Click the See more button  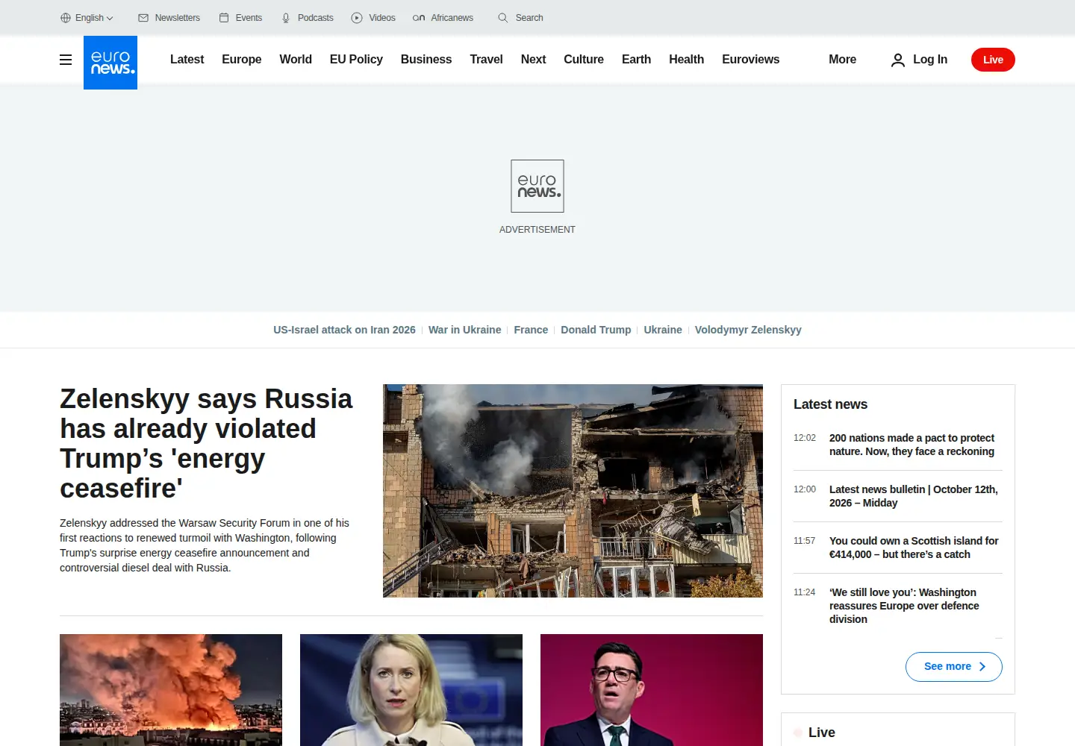(x=954, y=667)
